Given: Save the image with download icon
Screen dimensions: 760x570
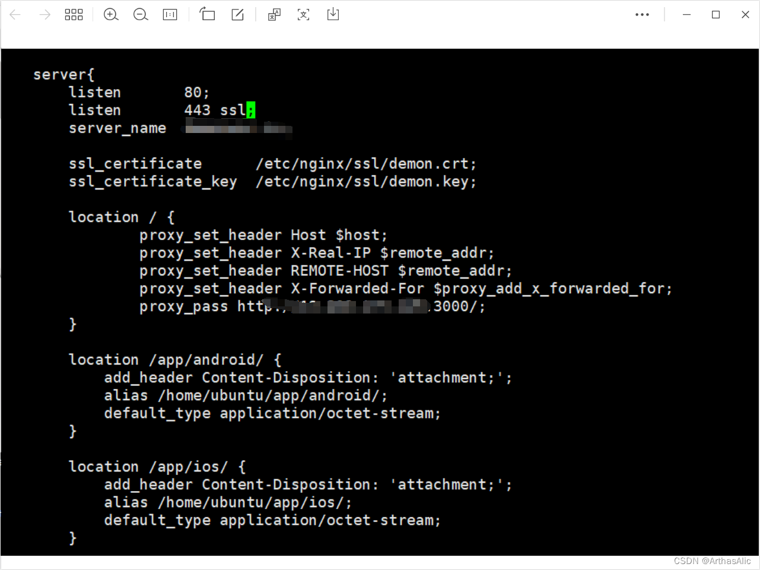Looking at the screenshot, I should (x=333, y=14).
